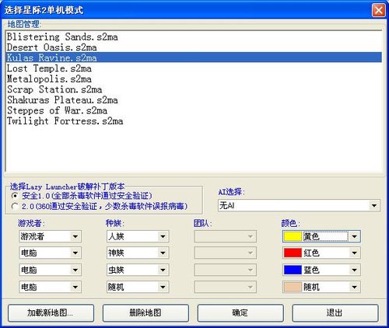Viewport: 389px width, 328px height.
Task: Open the 蓝色 color dropdown
Action: (x=321, y=270)
